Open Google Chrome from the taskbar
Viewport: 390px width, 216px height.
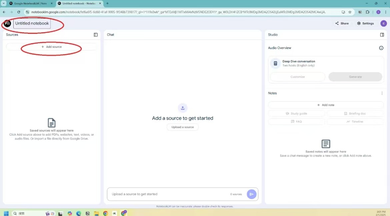pos(105,214)
